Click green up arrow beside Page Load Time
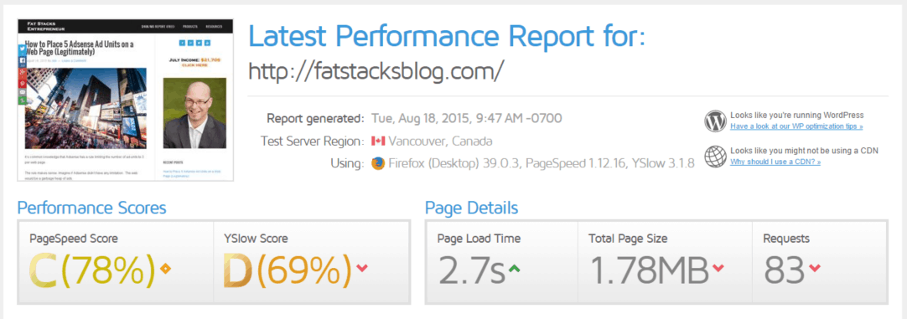907x319 pixels. coord(514,268)
